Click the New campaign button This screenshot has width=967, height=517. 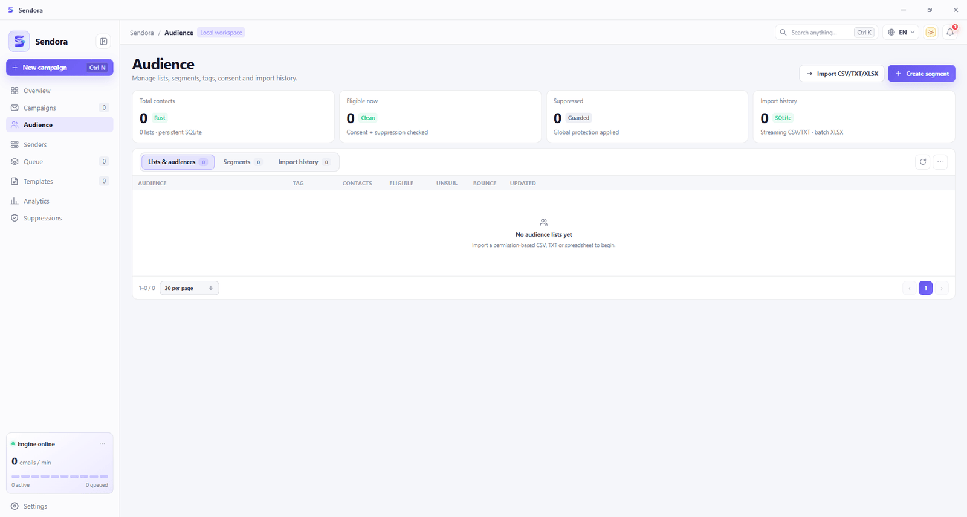(x=60, y=68)
